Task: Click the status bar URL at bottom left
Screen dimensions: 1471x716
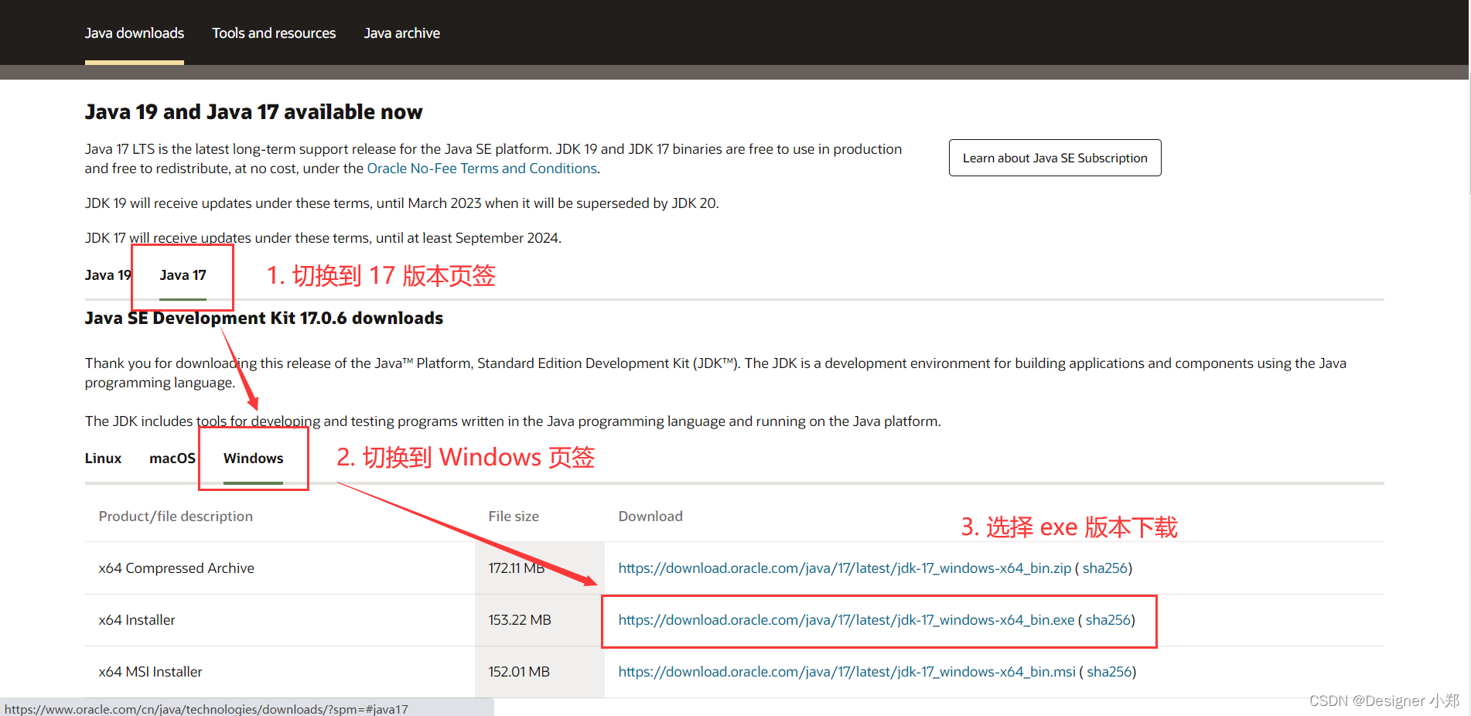Action: point(206,709)
